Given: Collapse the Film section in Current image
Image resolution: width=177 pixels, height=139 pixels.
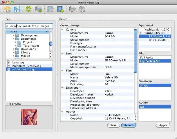Looking at the screenshot, I should pos(62,71).
